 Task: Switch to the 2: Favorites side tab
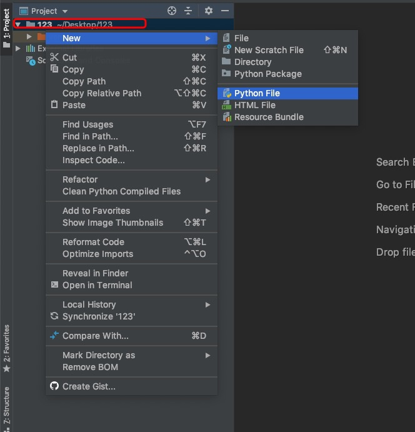[6, 344]
